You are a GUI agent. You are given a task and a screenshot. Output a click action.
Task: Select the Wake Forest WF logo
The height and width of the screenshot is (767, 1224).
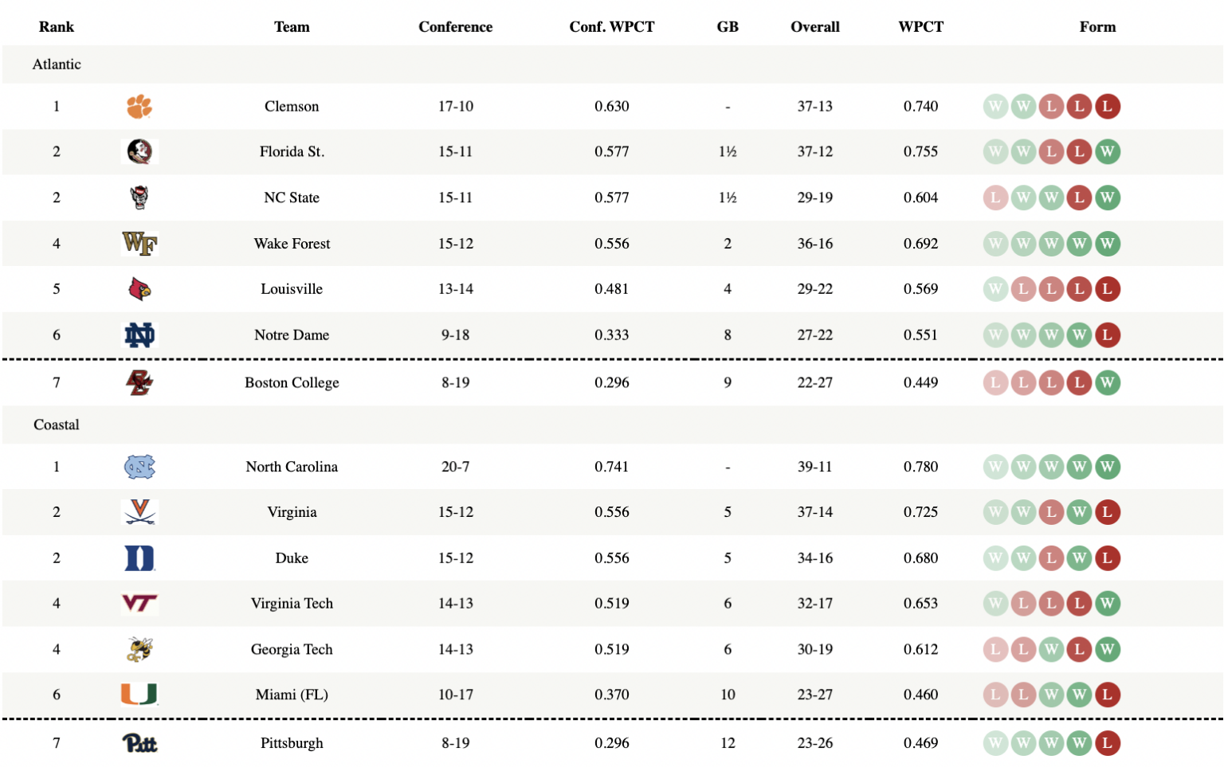139,244
